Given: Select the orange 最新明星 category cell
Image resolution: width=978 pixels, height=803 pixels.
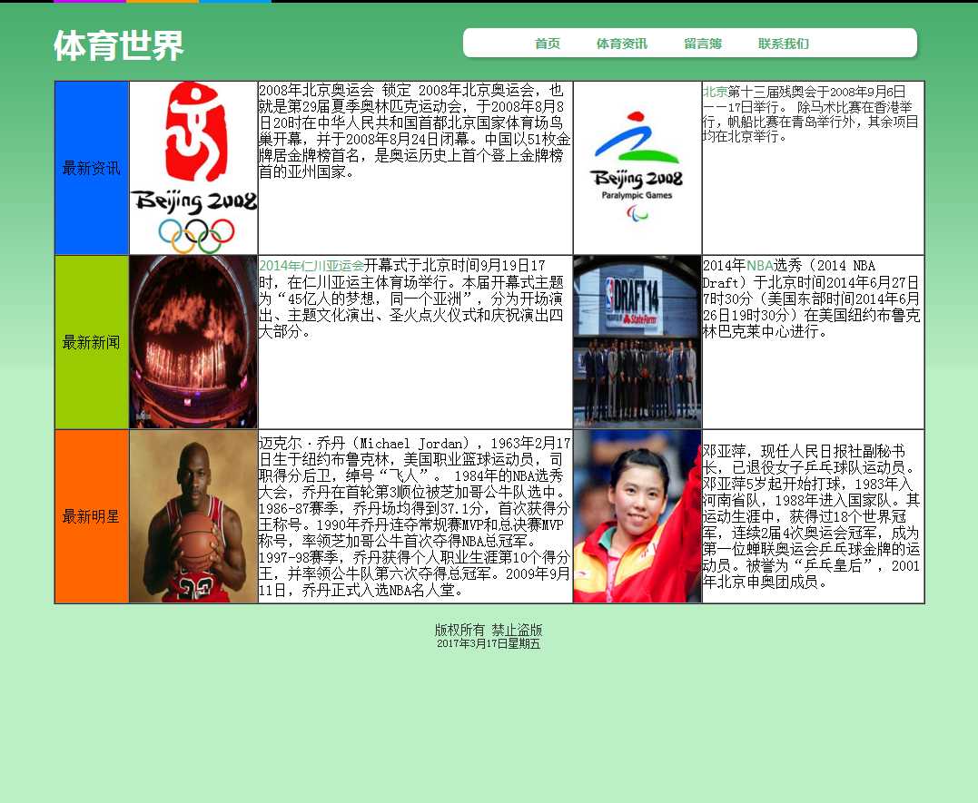Looking at the screenshot, I should (92, 516).
